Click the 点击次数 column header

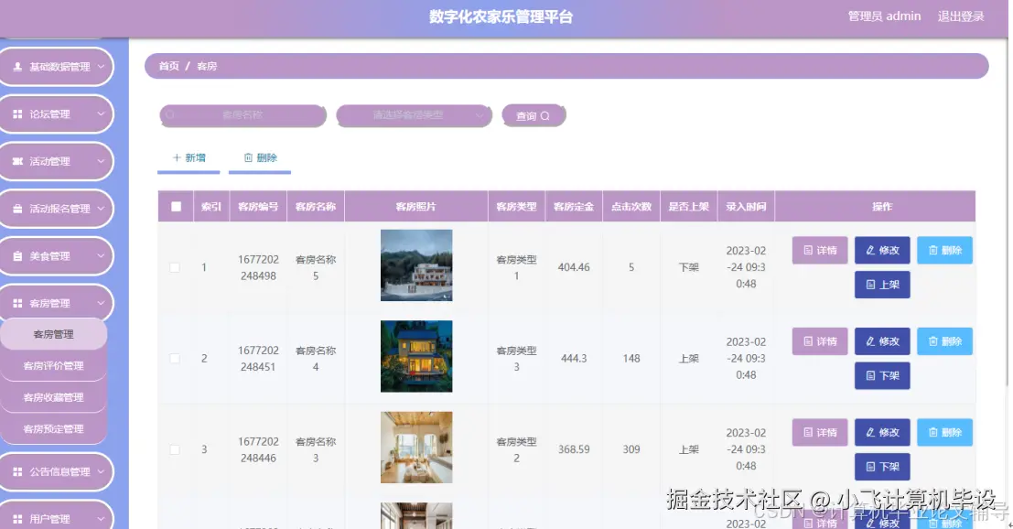[x=631, y=207]
